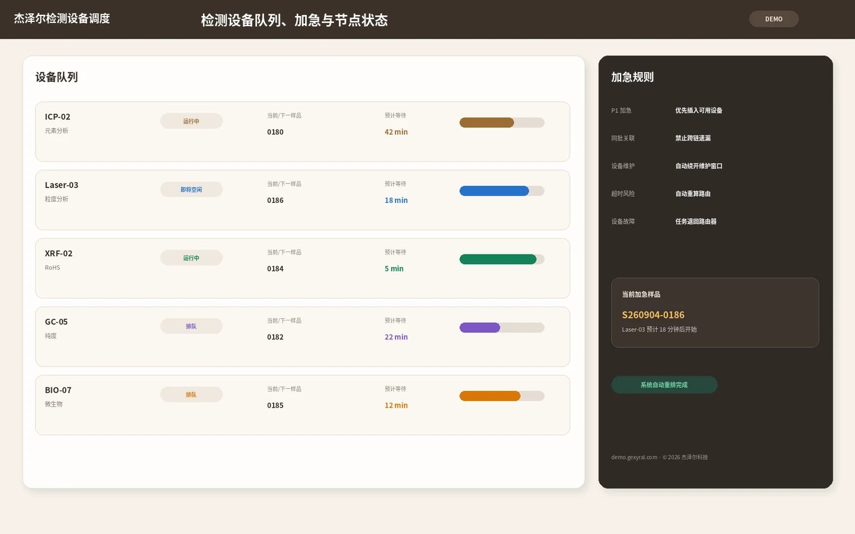This screenshot has width=855, height=534.
Task: Click the 当前加急样品 card label
Action: 641,294
